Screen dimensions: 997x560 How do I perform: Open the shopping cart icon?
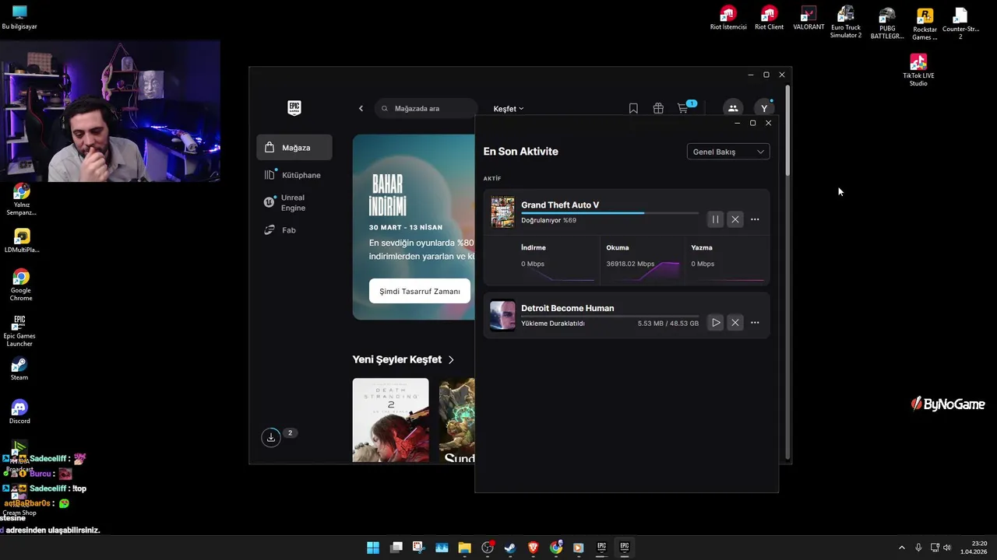683,109
